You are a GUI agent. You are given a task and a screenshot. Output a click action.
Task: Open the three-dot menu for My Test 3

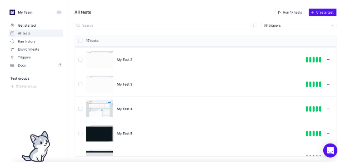click(329, 84)
